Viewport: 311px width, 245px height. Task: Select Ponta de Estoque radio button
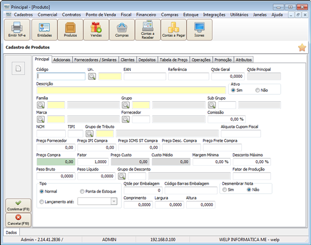pos(82,191)
